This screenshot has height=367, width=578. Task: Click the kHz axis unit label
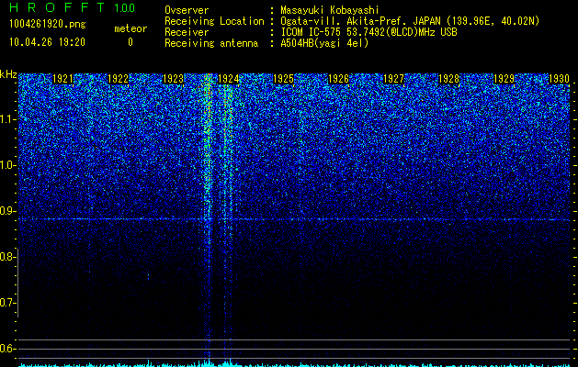click(8, 74)
